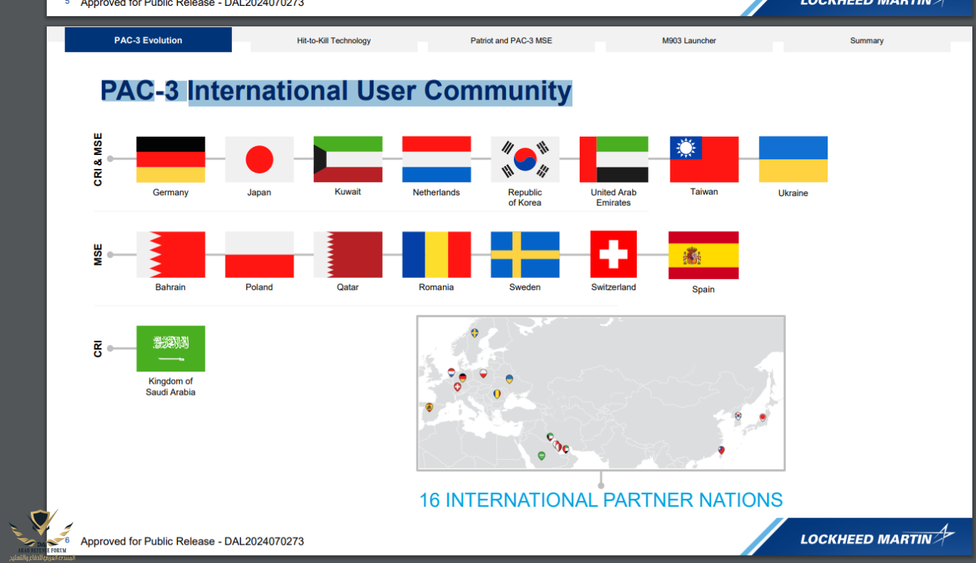
Task: Click the Ukraine flag
Action: tap(793, 159)
